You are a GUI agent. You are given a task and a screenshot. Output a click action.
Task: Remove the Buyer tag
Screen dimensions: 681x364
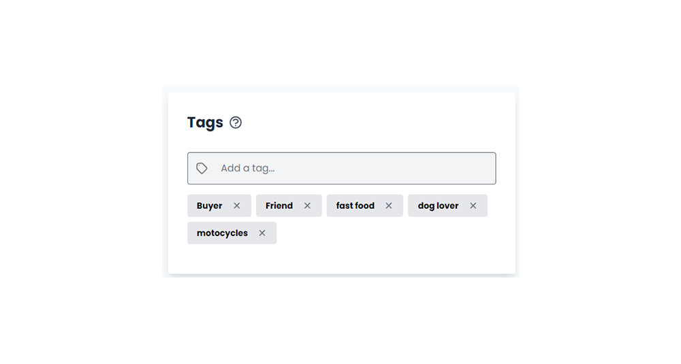(237, 205)
